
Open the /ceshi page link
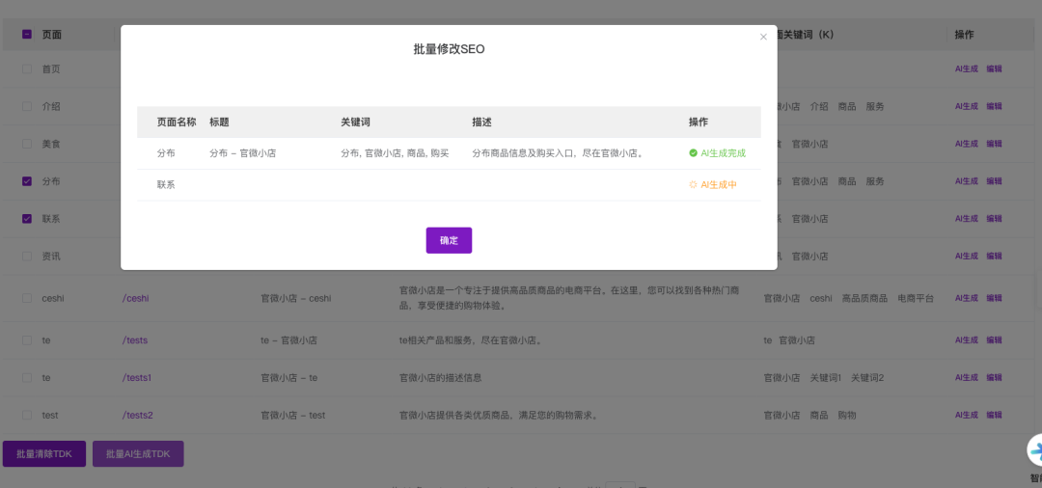[135, 299]
